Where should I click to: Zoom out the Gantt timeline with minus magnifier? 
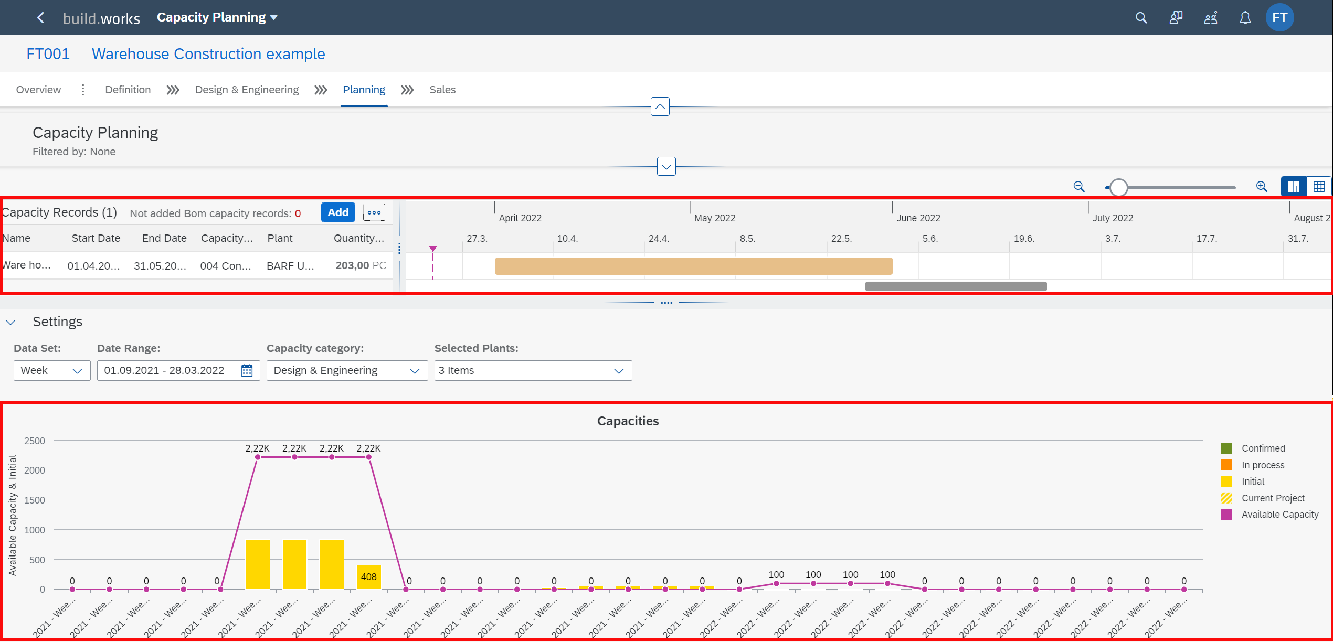[x=1079, y=187]
